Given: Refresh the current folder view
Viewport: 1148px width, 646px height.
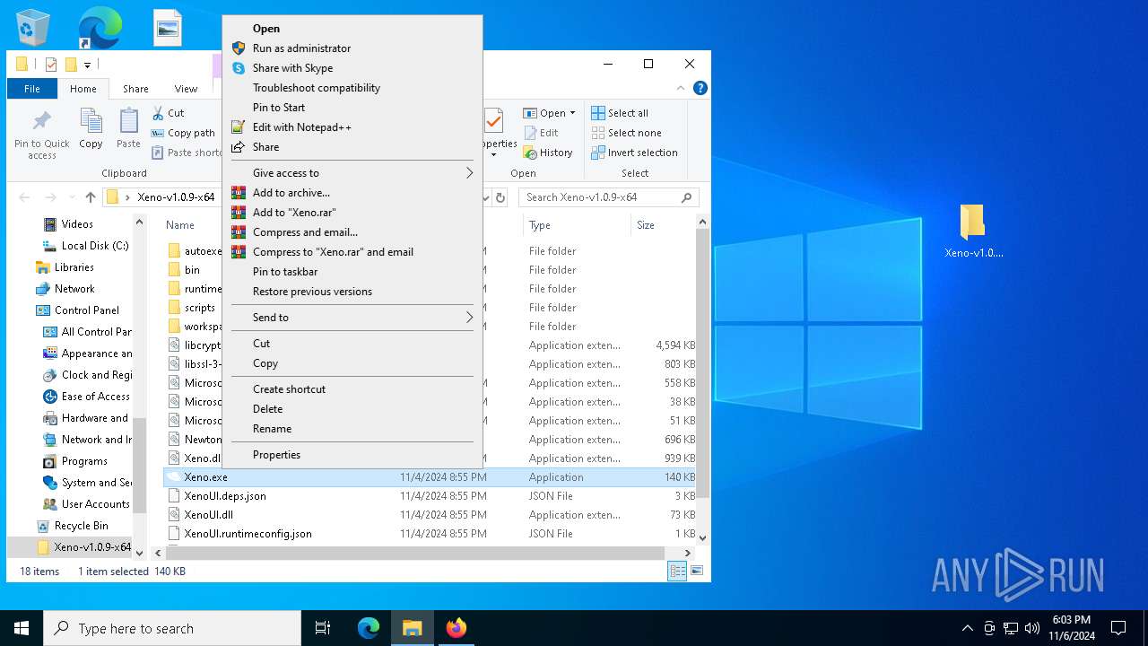Looking at the screenshot, I should click(x=500, y=197).
